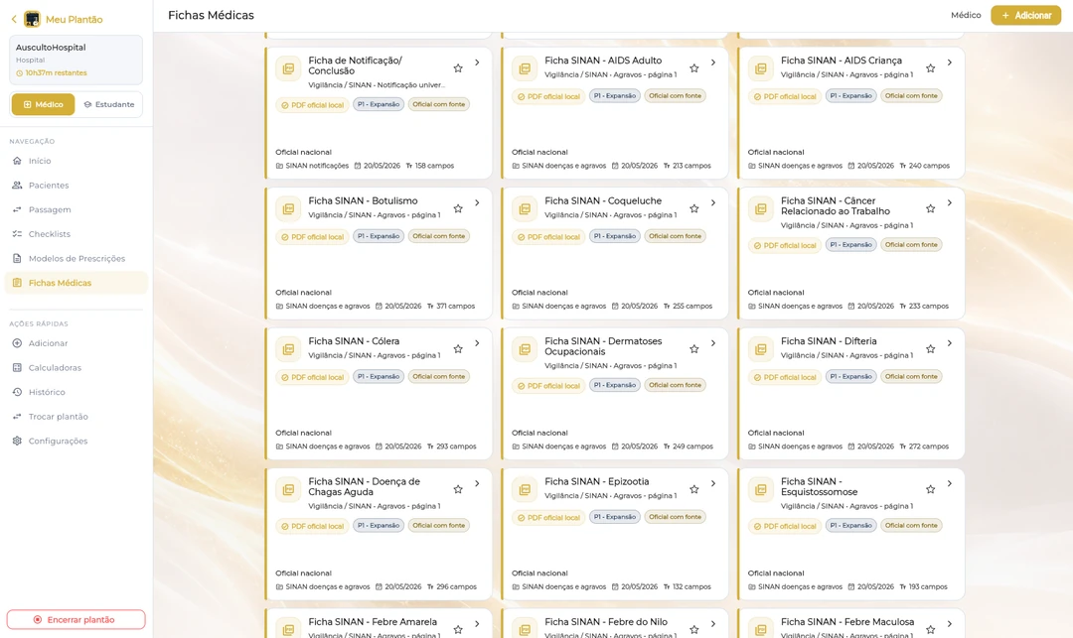Click the Botulismo card form icon
This screenshot has height=638, width=1073.
click(288, 208)
